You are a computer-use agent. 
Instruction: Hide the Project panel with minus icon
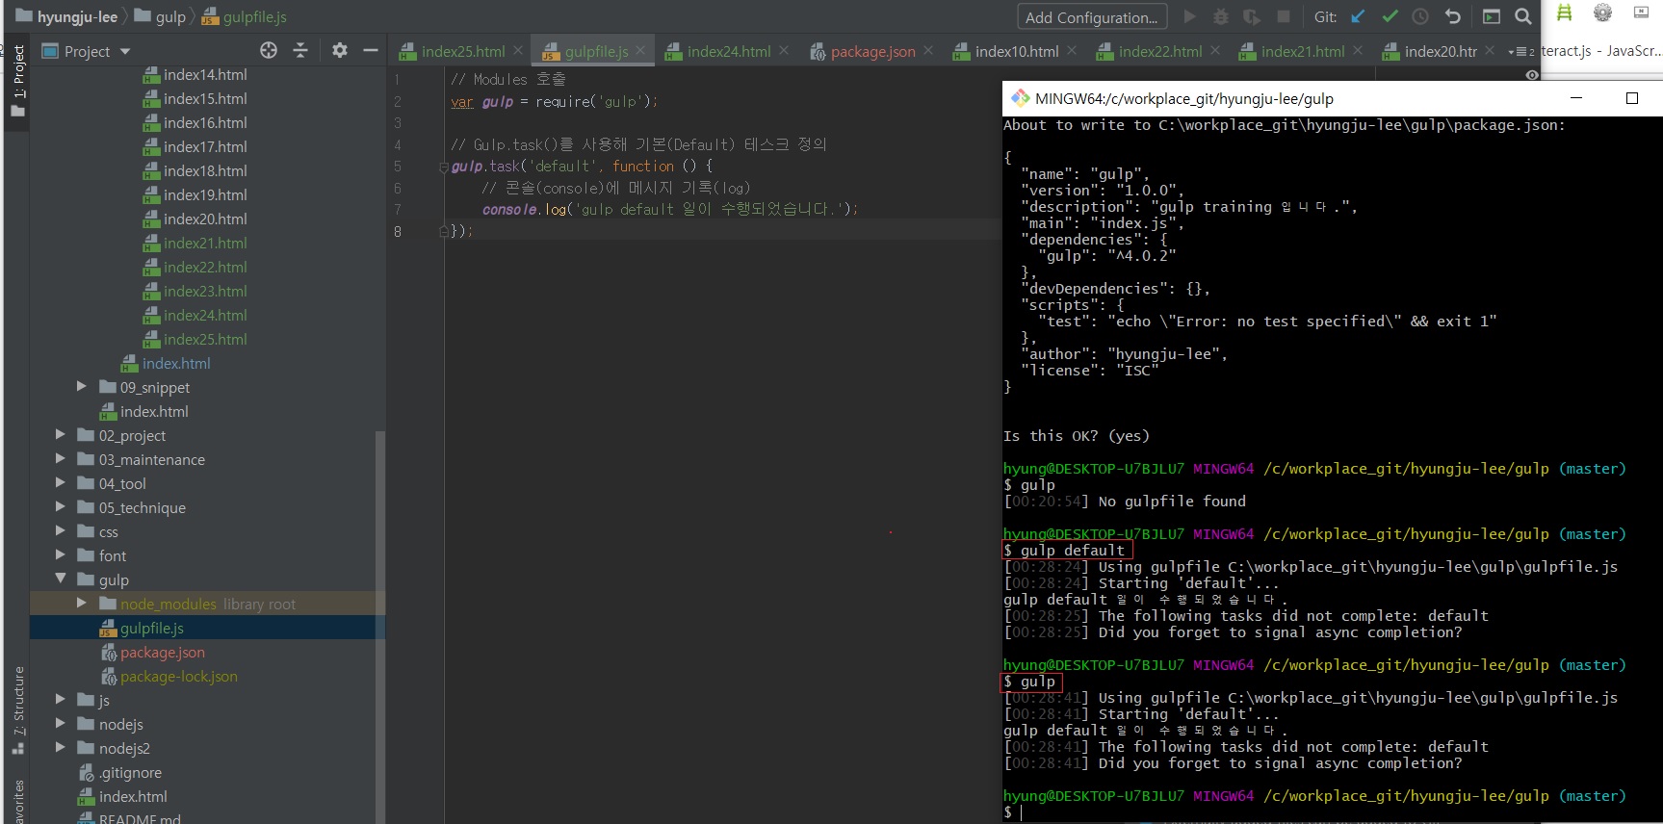coord(370,50)
